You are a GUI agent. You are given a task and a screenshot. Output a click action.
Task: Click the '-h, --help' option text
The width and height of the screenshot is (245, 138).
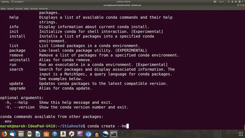click(x=16, y=102)
